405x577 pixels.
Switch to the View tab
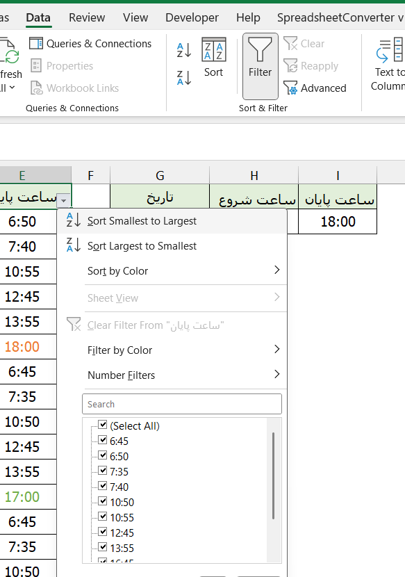[135, 17]
